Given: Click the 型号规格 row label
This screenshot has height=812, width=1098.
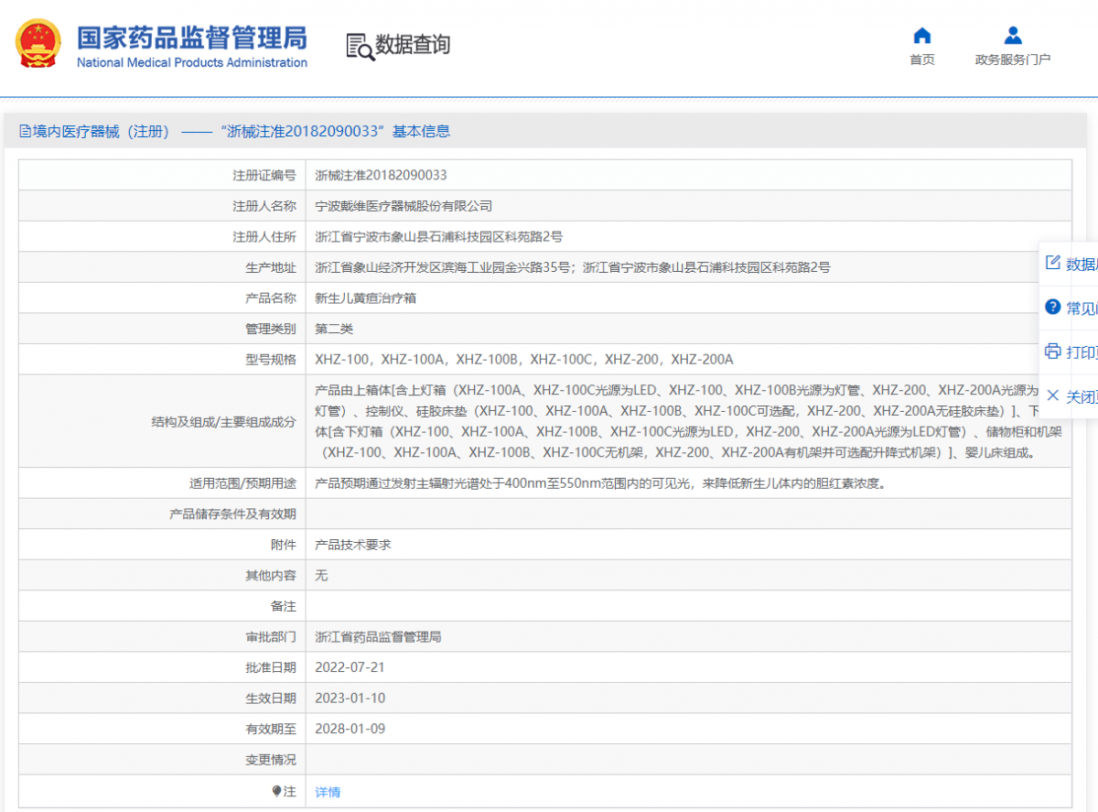Looking at the screenshot, I should click(271, 359).
